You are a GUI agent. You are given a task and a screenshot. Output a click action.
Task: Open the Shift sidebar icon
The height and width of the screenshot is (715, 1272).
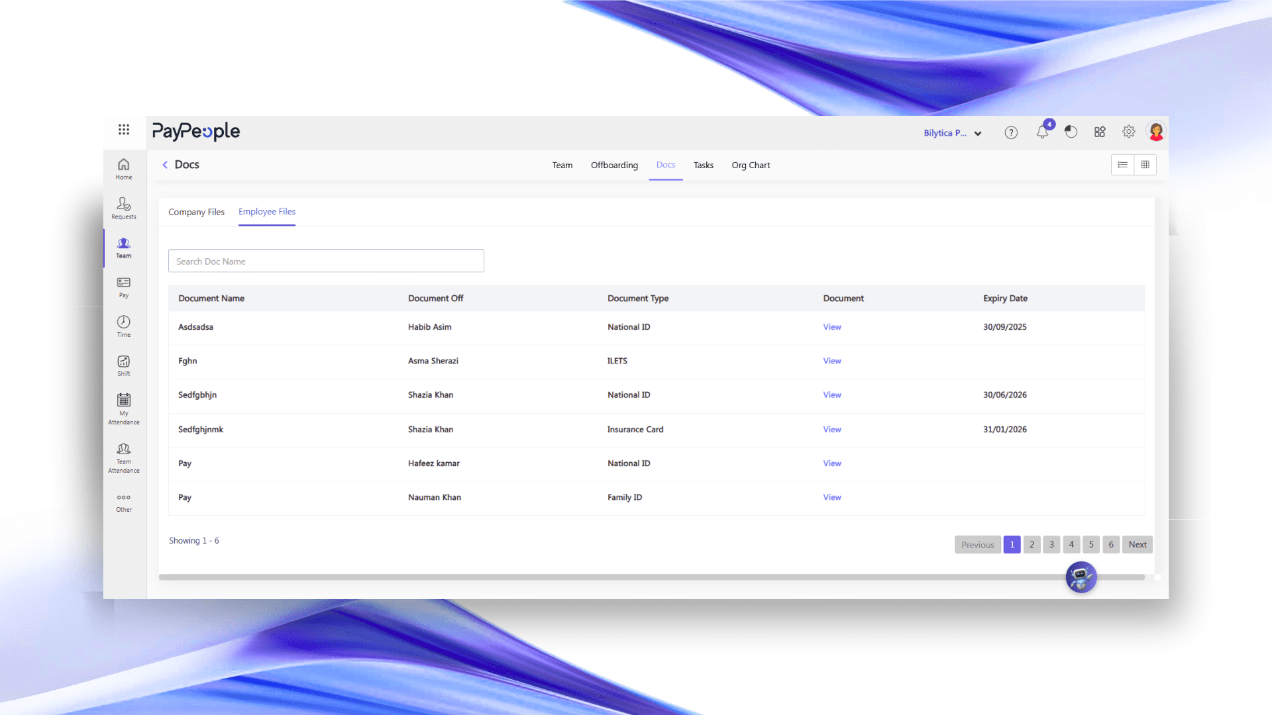click(x=124, y=365)
